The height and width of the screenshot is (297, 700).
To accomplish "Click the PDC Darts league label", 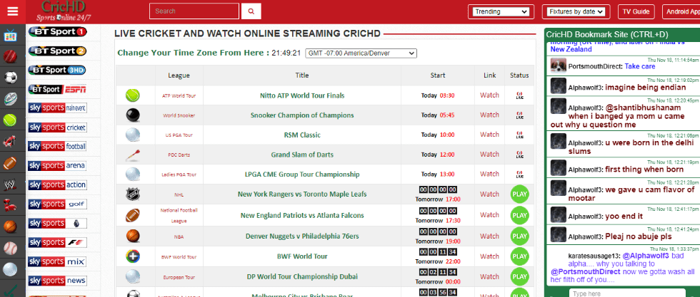I will [179, 155].
